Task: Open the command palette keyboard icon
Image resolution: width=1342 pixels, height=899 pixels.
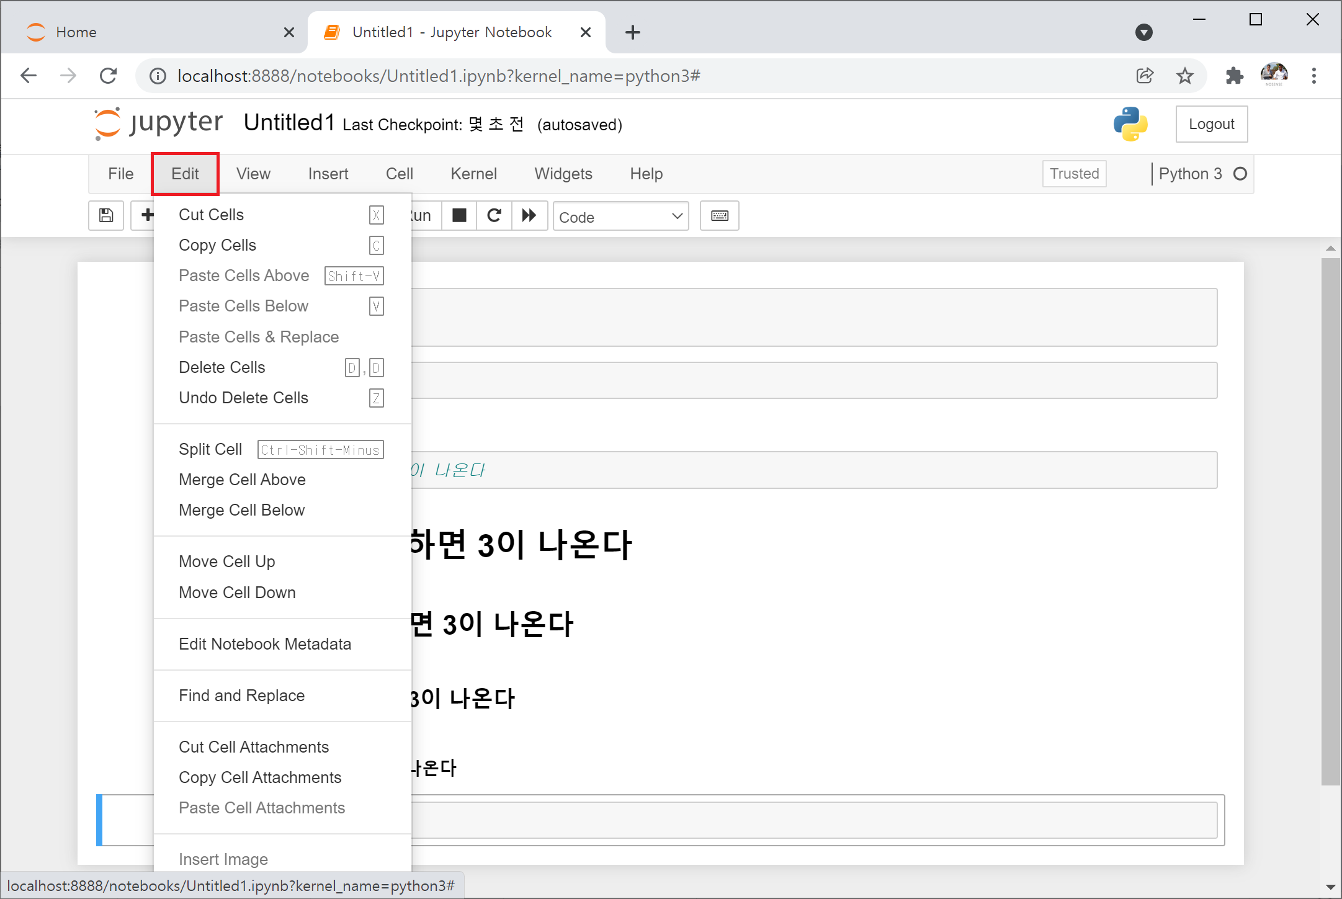Action: coord(719,215)
